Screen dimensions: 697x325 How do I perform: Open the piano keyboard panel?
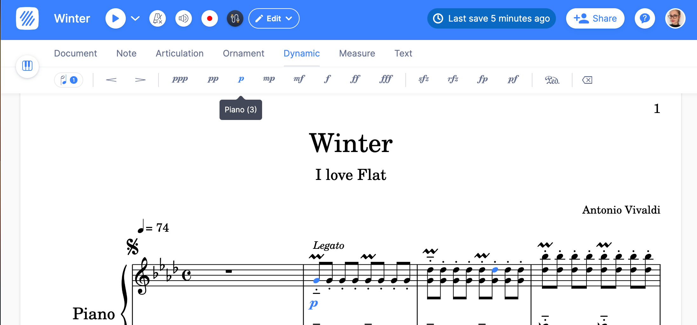[27, 66]
